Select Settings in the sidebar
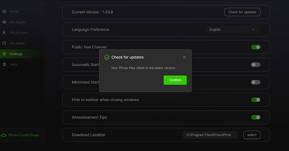Screen dimensions: 289x151 click(16, 54)
